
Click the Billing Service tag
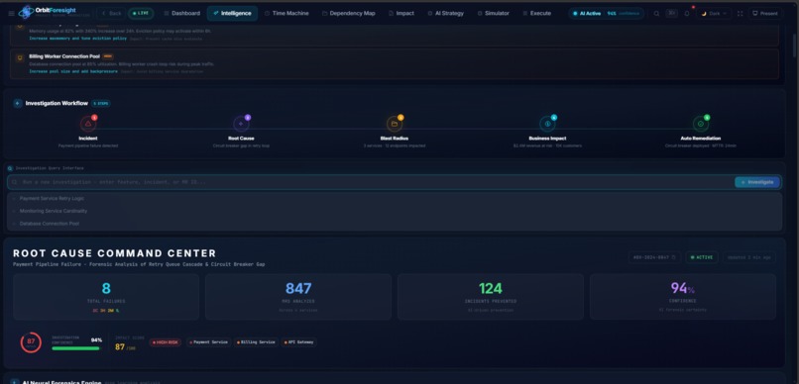[x=256, y=342]
